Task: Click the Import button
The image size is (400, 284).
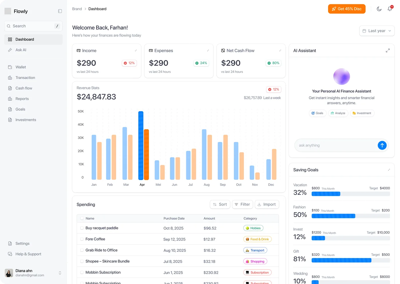Action: (267, 204)
